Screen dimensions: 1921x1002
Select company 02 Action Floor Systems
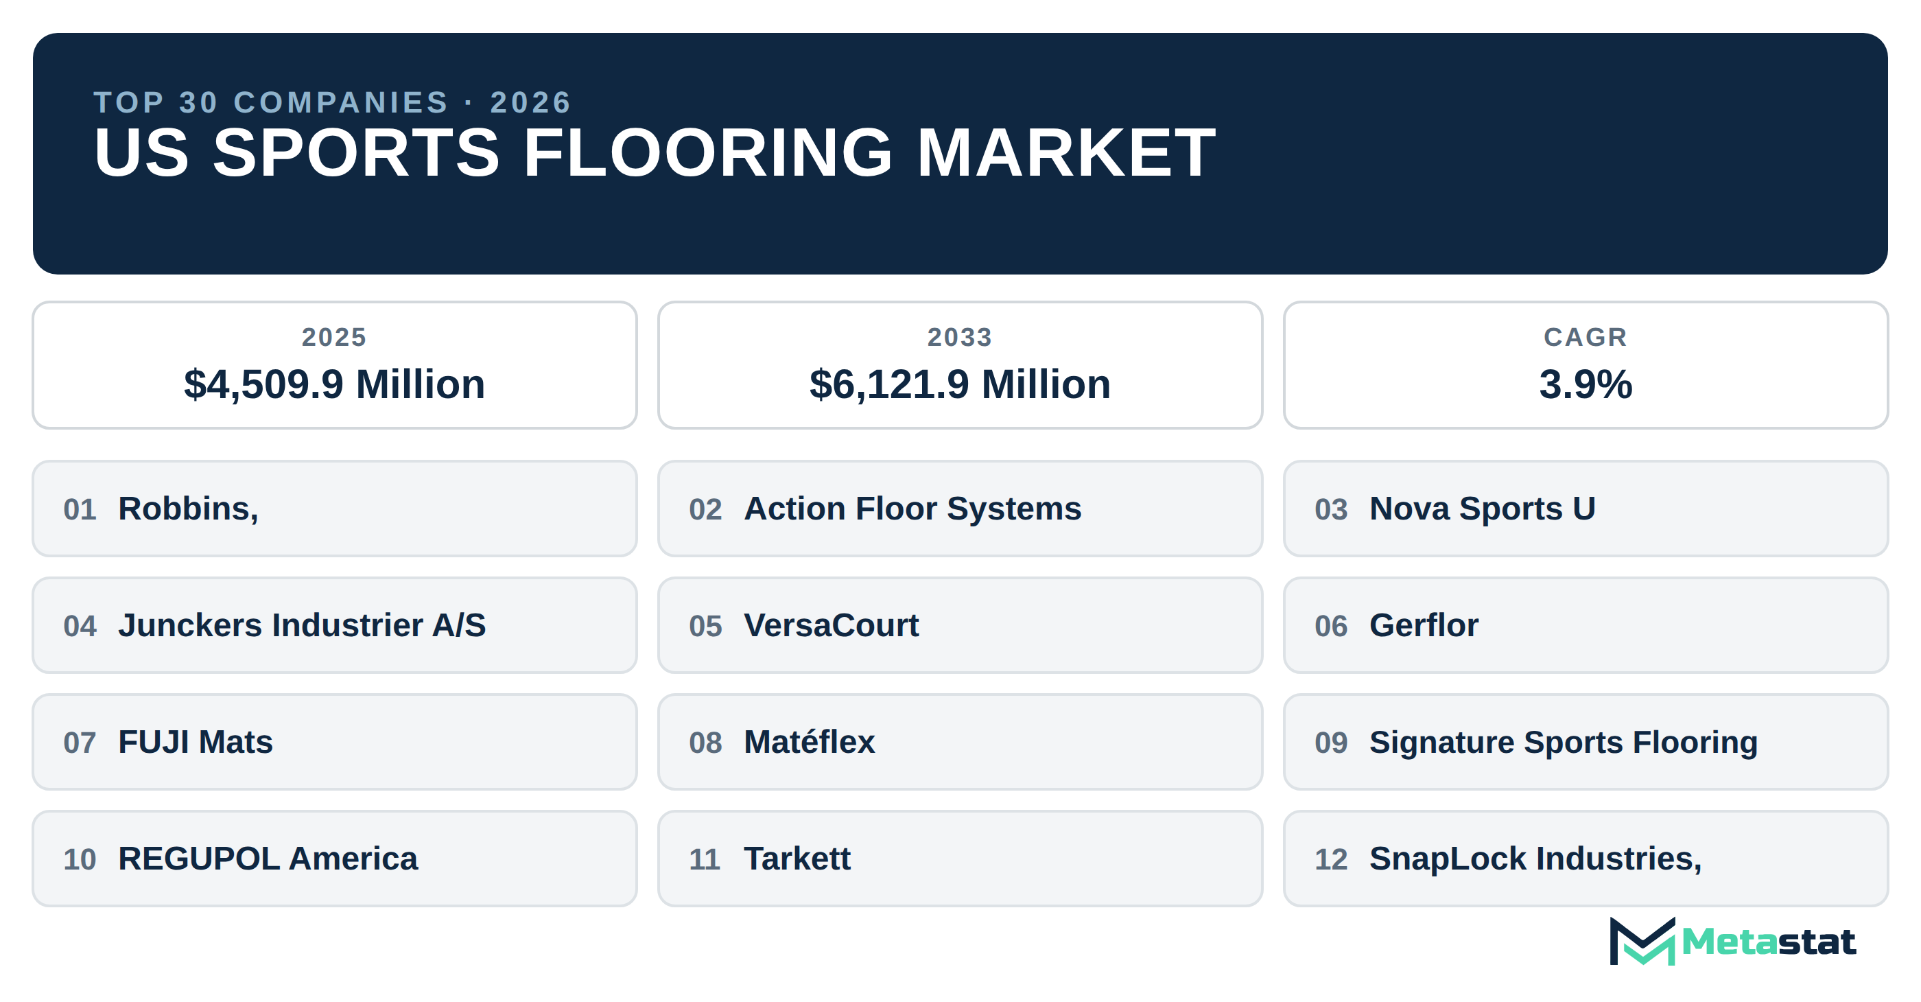pos(960,508)
